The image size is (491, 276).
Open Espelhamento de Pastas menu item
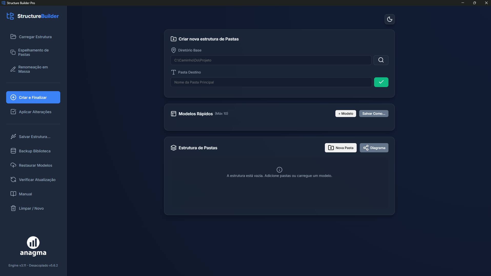click(x=33, y=52)
